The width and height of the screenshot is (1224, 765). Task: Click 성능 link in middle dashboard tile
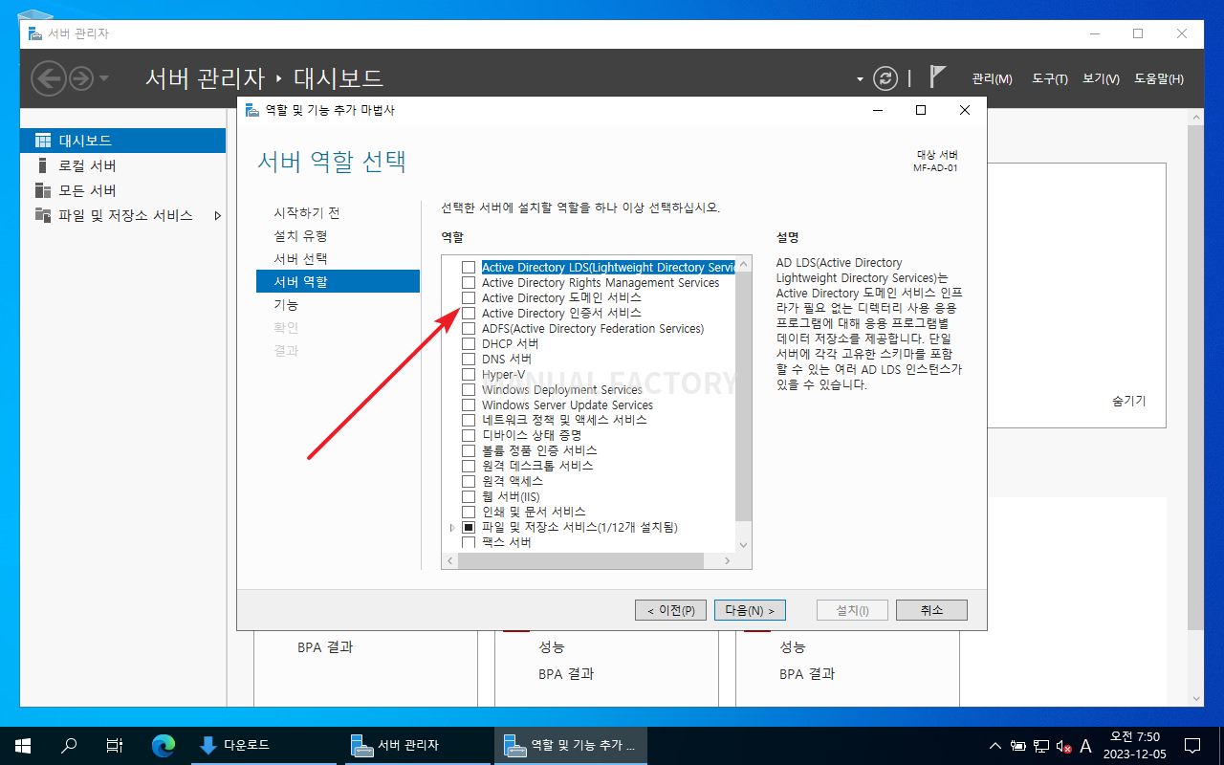coord(552,647)
